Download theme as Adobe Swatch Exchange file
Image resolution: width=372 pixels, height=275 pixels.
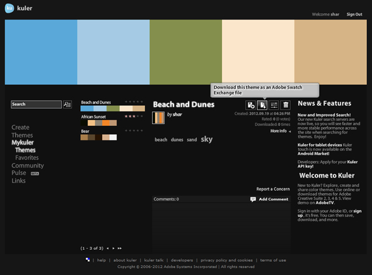(262, 105)
